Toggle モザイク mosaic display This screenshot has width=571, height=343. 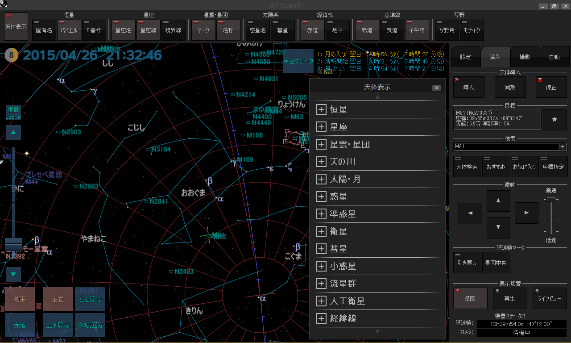tap(472, 30)
